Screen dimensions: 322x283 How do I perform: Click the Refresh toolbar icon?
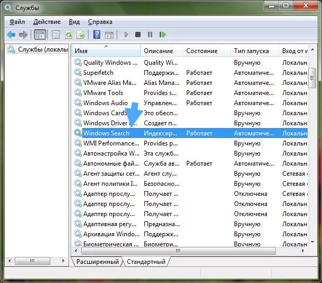(68, 35)
